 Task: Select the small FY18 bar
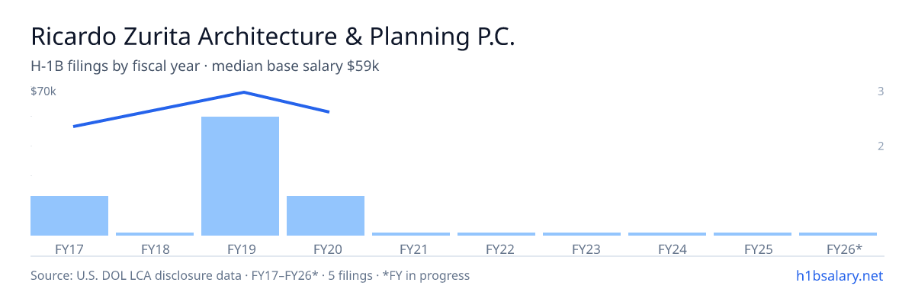tap(155, 234)
